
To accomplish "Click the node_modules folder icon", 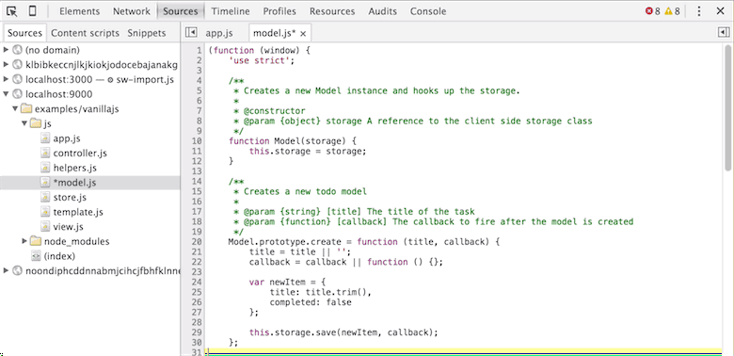I will click(x=36, y=241).
